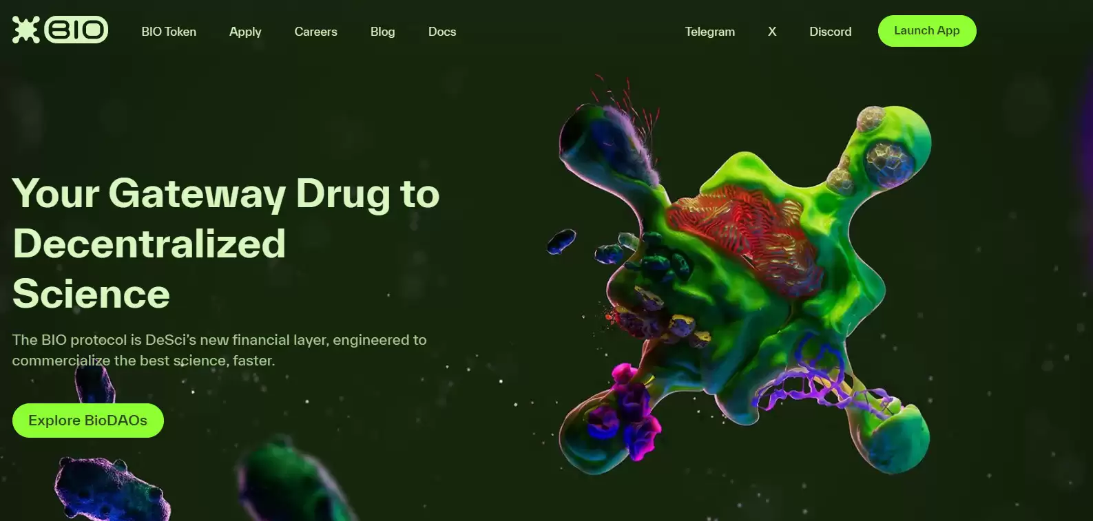
Task: Open the Docs link
Action: [x=442, y=32]
